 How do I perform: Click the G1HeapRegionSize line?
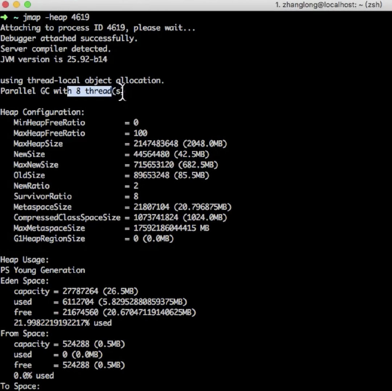click(x=93, y=239)
